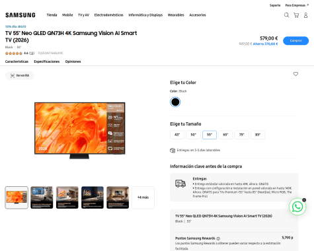
Task: Click the Puntos Samsung Rewards label
Action: [195, 238]
